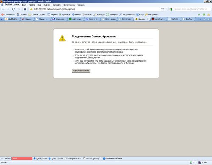Click the warning site icon in the address bar
Viewport: 212px width, 165px height.
tap(31, 9)
